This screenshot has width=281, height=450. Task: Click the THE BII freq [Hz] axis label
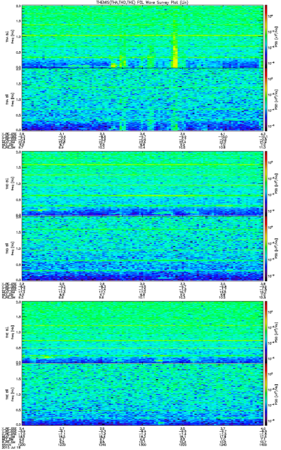pos(12,395)
